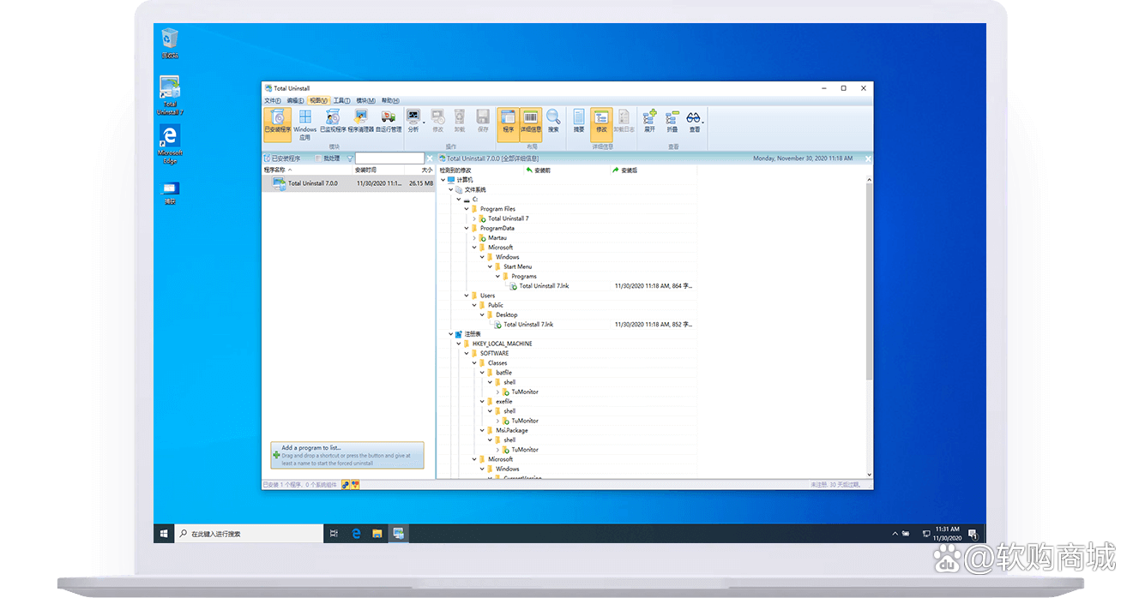Collapse the 注册表 registry node
Screen dimensions: 1139x598
pos(451,334)
